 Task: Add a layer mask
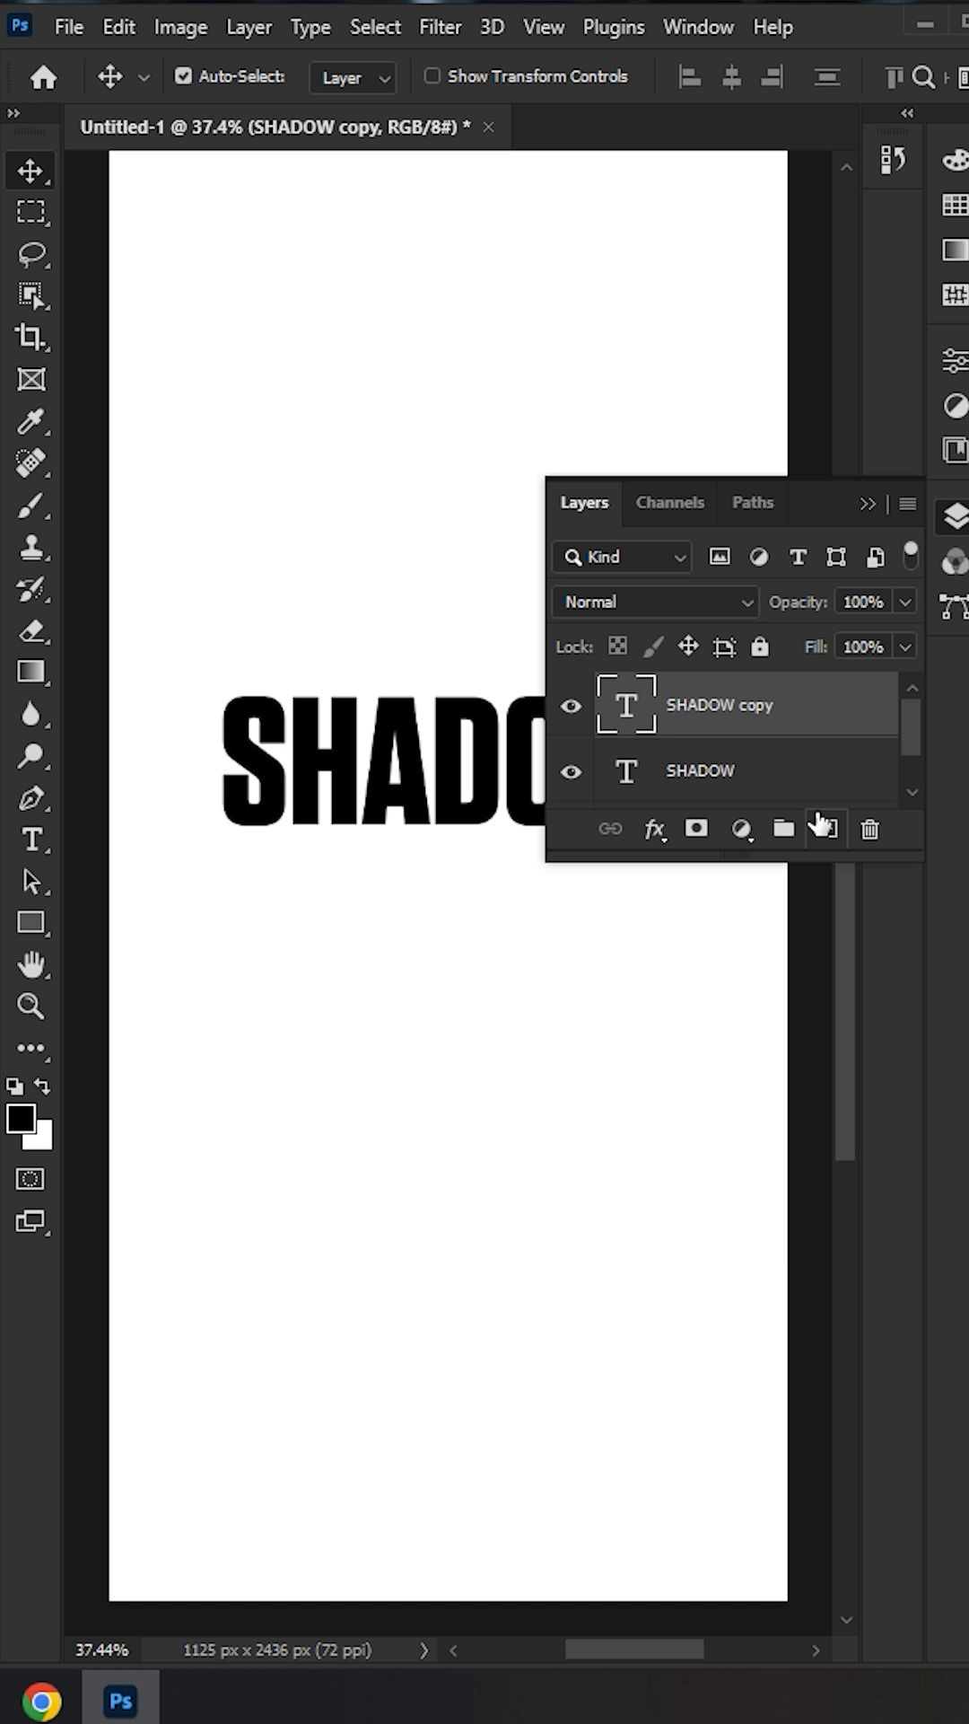point(696,829)
